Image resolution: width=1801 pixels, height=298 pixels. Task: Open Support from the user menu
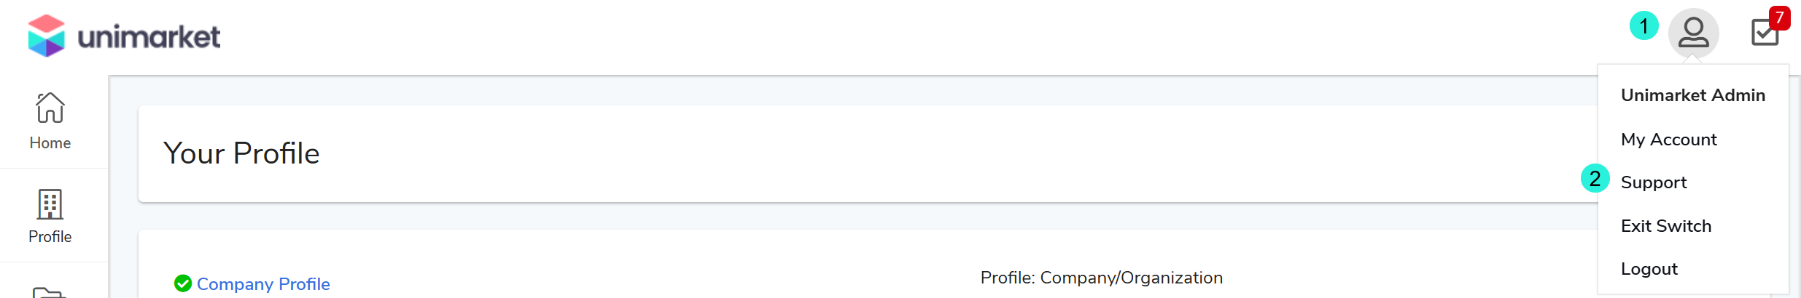(x=1653, y=182)
